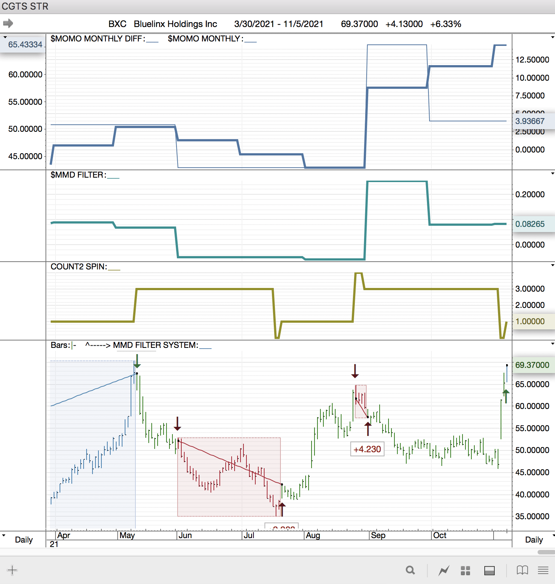Click the COUNT2 SPIN olive line color swatch
This screenshot has width=555, height=584.
(x=114, y=269)
